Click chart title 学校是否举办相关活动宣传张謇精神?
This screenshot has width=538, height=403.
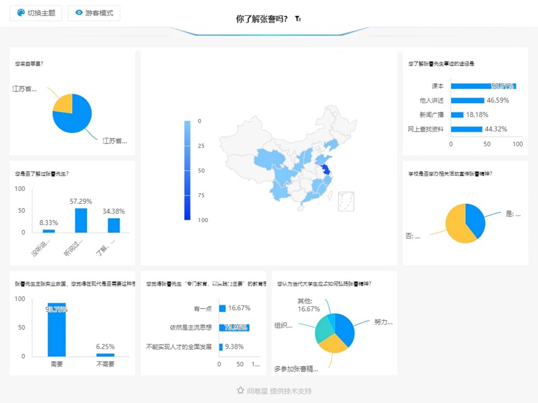point(450,174)
